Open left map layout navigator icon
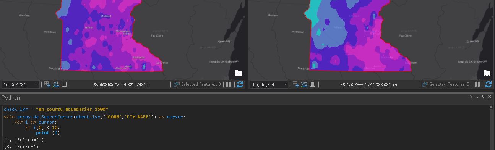The image size is (495, 150). coord(239,73)
